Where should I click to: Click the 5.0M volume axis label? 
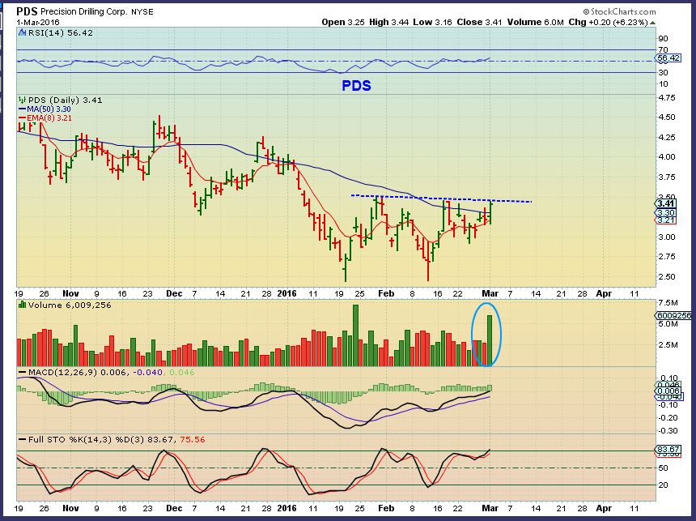click(x=668, y=323)
